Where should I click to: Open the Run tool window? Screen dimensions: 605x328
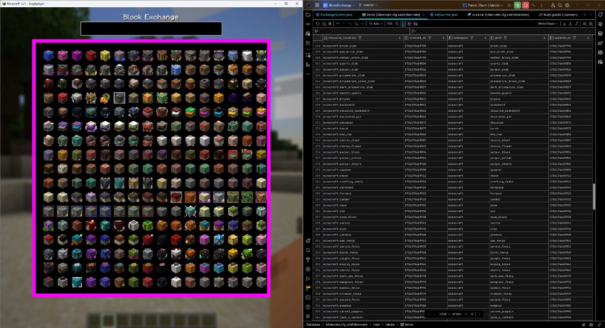coord(308,278)
